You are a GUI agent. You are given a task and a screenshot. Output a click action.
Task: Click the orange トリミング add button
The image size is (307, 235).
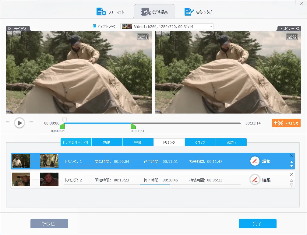point(286,123)
